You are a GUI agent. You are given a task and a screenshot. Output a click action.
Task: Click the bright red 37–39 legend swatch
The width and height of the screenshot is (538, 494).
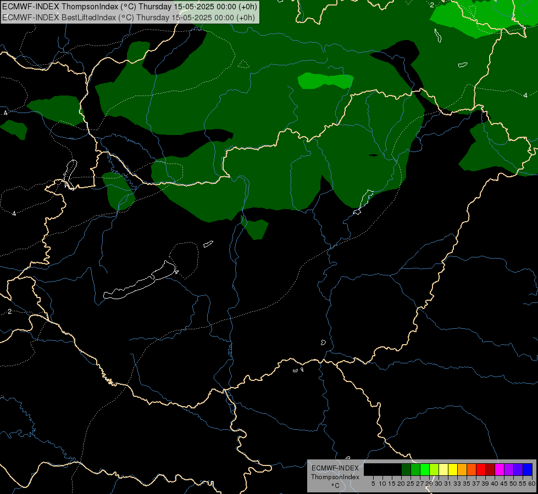[481, 469]
